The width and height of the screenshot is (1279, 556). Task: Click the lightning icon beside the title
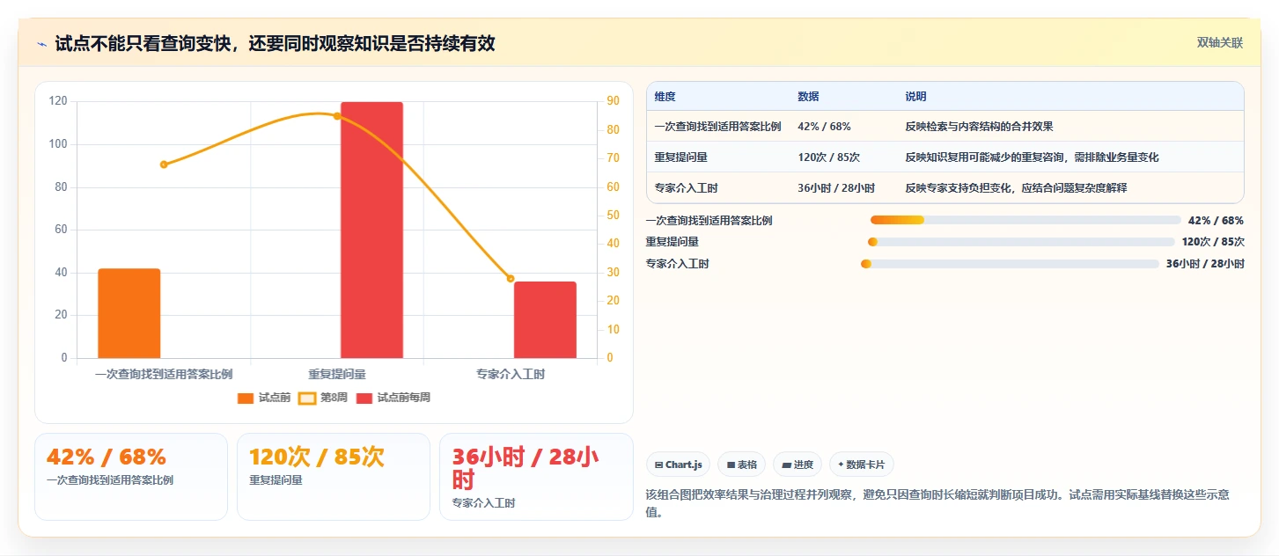pos(41,44)
